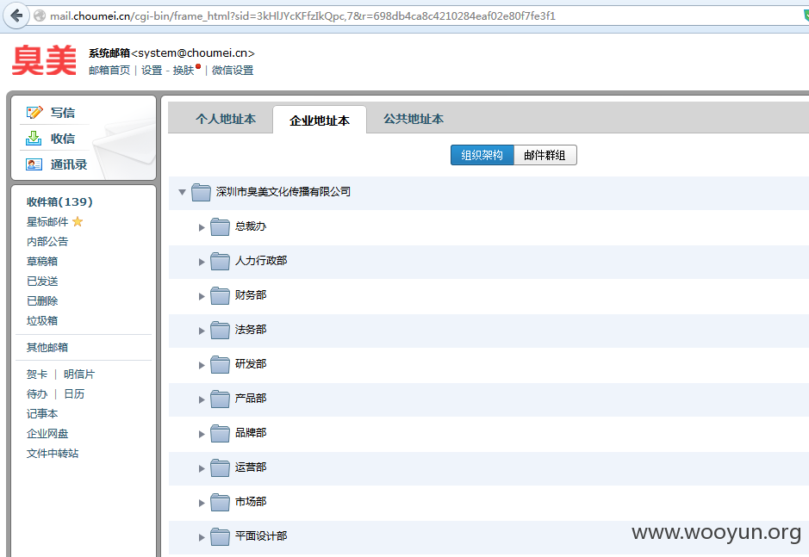The width and height of the screenshot is (809, 557).
Task: Click the 臭美 logo
Action: (44, 60)
